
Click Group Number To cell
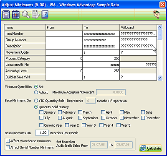pos(101,40)
